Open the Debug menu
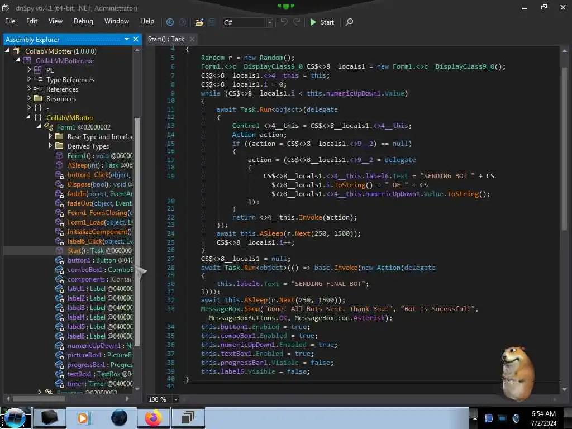 click(x=83, y=21)
